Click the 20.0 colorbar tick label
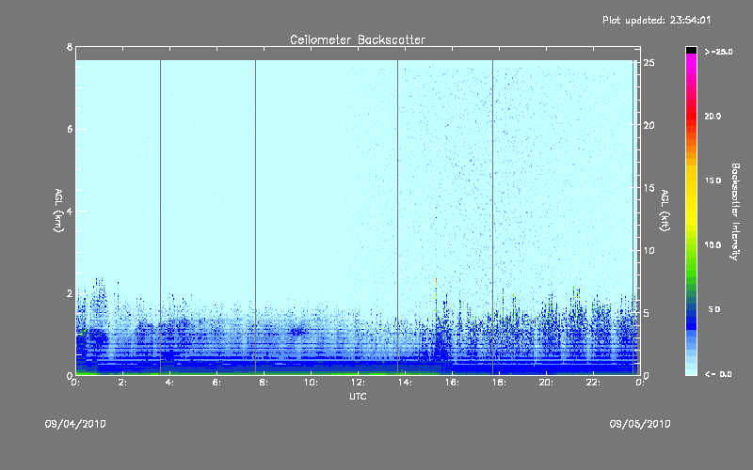Screen dimensions: 753x470 tap(713, 116)
